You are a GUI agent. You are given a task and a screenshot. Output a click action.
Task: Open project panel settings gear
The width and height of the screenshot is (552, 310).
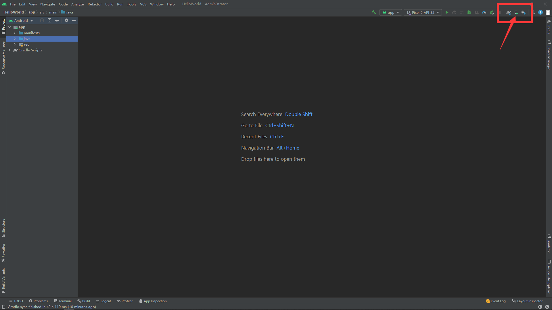(66, 20)
